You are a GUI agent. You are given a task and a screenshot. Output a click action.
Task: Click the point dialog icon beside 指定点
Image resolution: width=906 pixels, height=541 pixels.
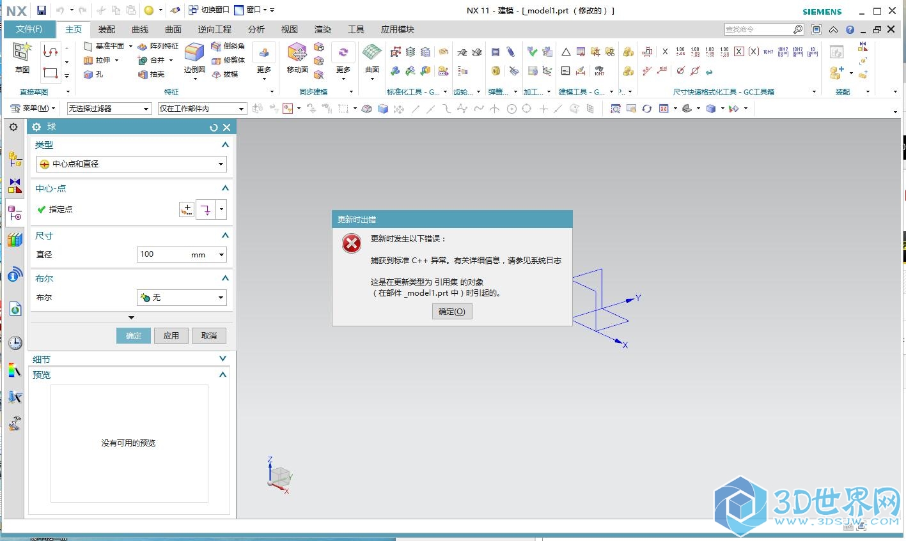pos(186,210)
